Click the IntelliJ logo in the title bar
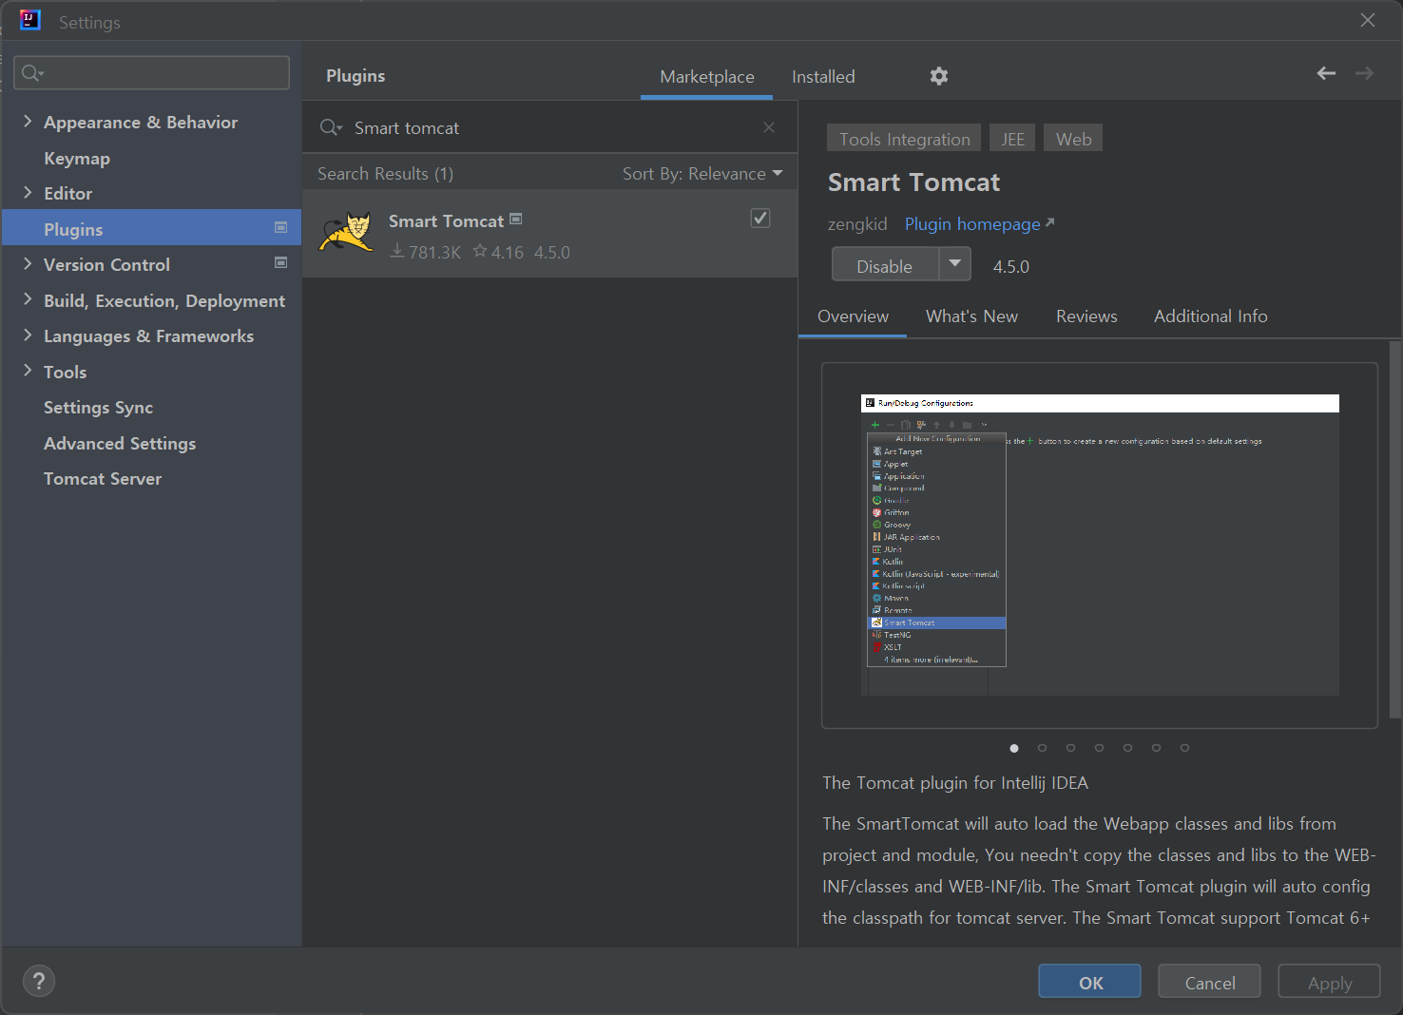Image resolution: width=1403 pixels, height=1015 pixels. pos(29,20)
